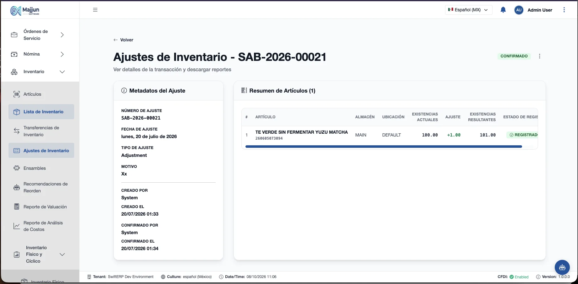Click the CFDI Enabled status indicator
Image resolution: width=578 pixels, height=284 pixels.
(513, 277)
